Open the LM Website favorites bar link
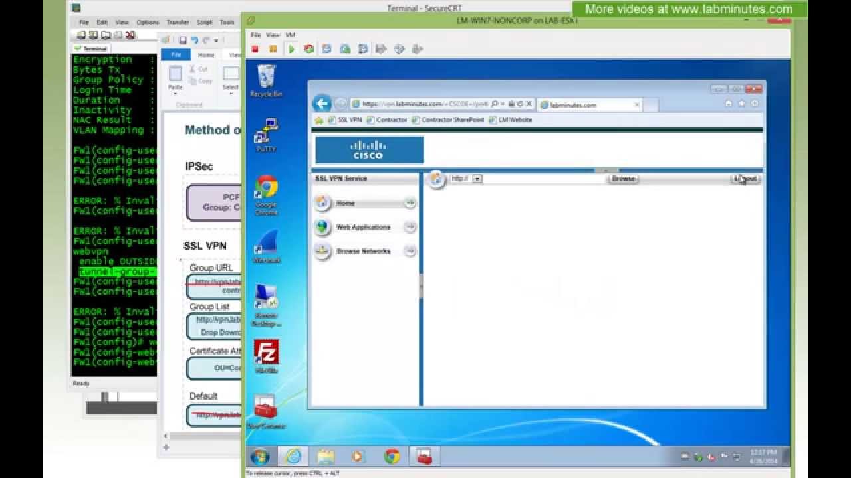The width and height of the screenshot is (851, 478). click(511, 120)
